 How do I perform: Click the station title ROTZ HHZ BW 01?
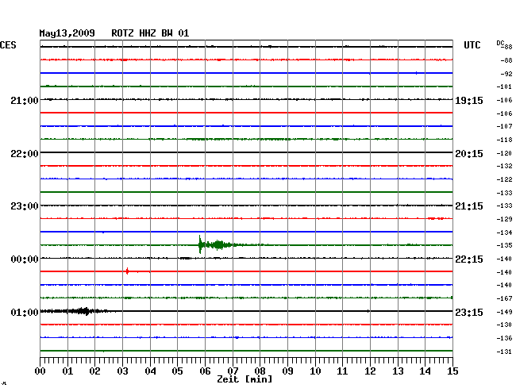[x=150, y=33]
